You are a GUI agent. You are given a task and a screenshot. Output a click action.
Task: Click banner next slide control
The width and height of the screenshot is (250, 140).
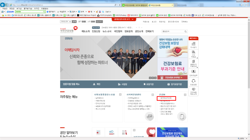click(155, 78)
